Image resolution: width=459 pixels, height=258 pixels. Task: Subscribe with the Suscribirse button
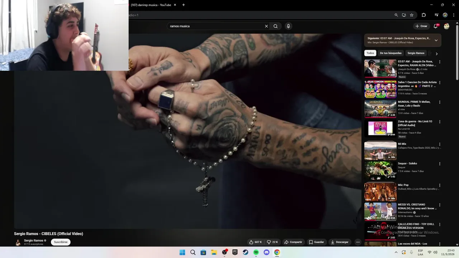tap(61, 242)
